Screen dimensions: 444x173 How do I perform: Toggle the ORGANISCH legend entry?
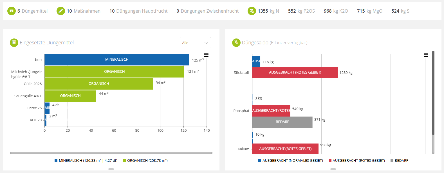point(145,161)
